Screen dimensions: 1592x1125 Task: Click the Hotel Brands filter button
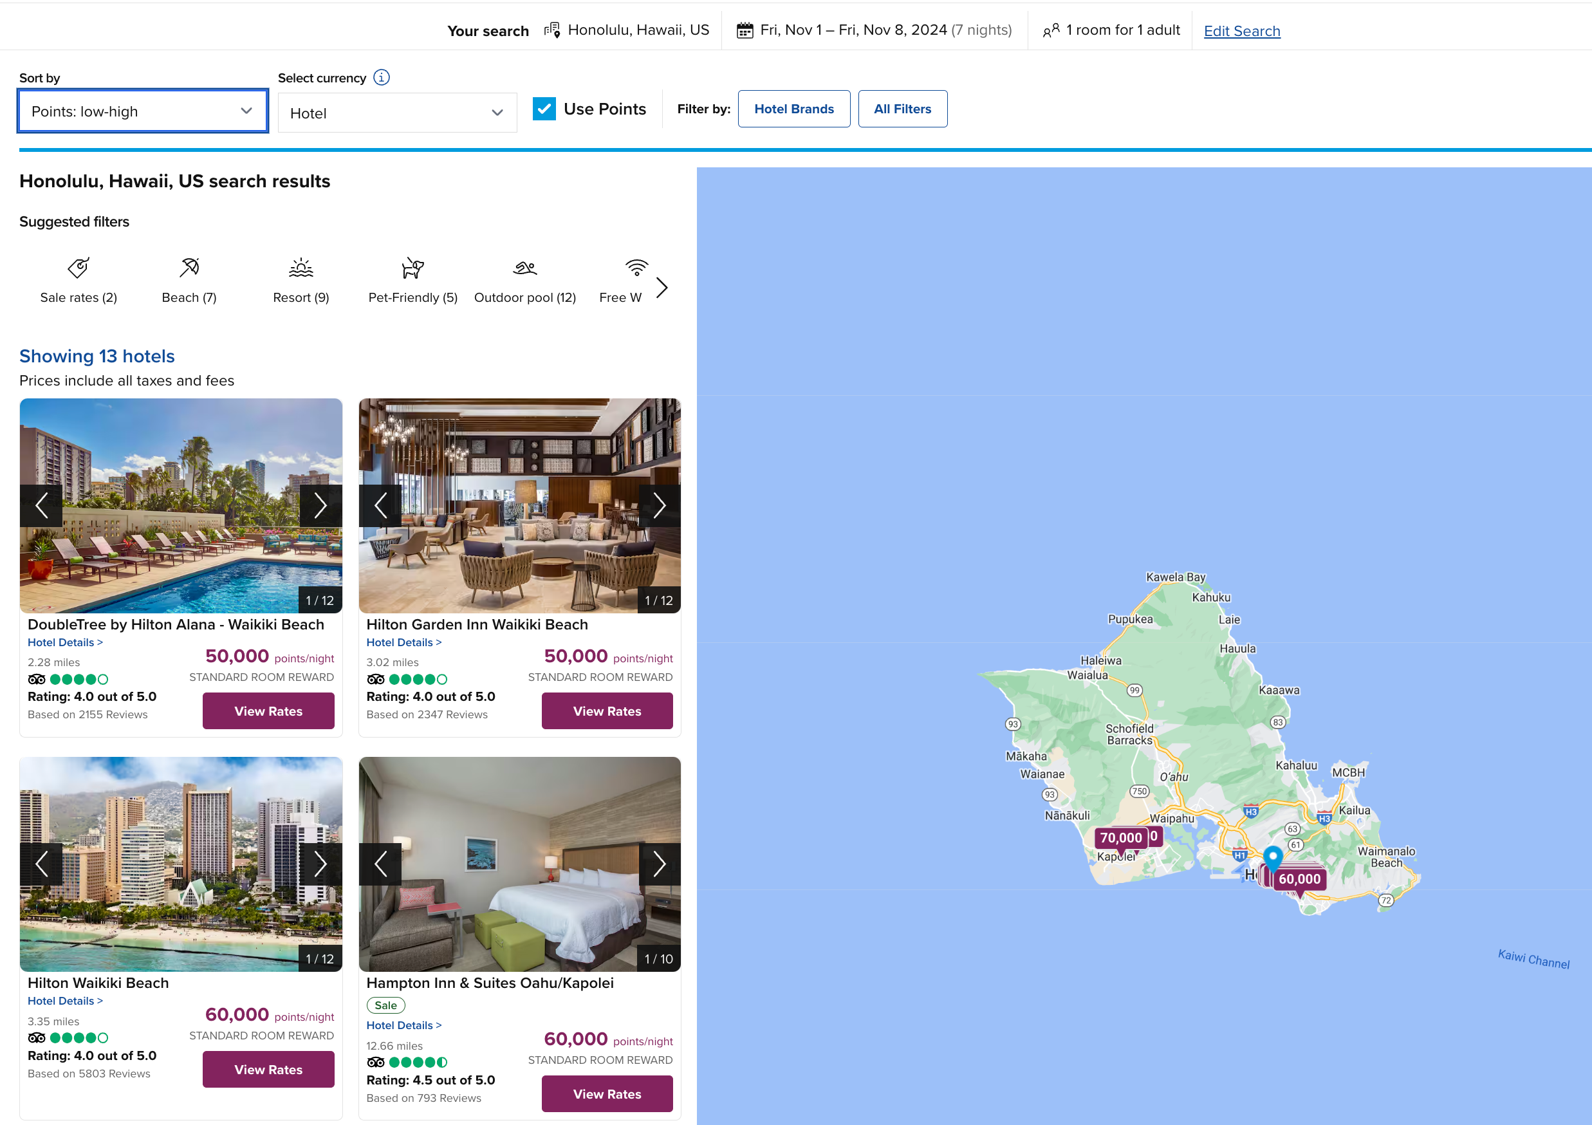point(792,108)
